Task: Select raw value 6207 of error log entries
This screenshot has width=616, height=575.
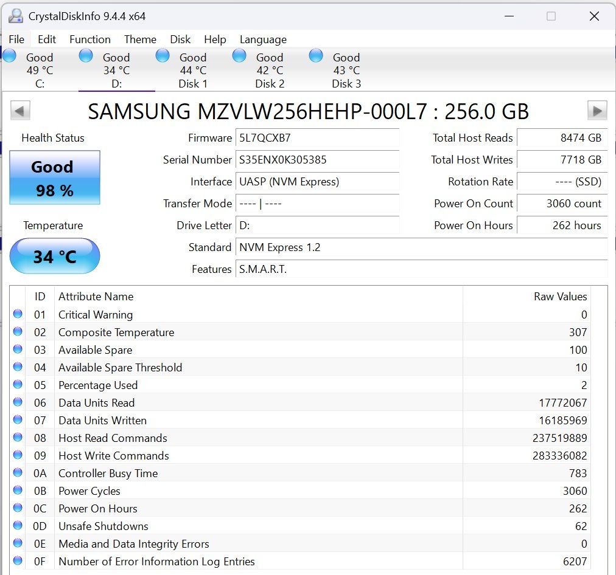Action: click(x=575, y=562)
